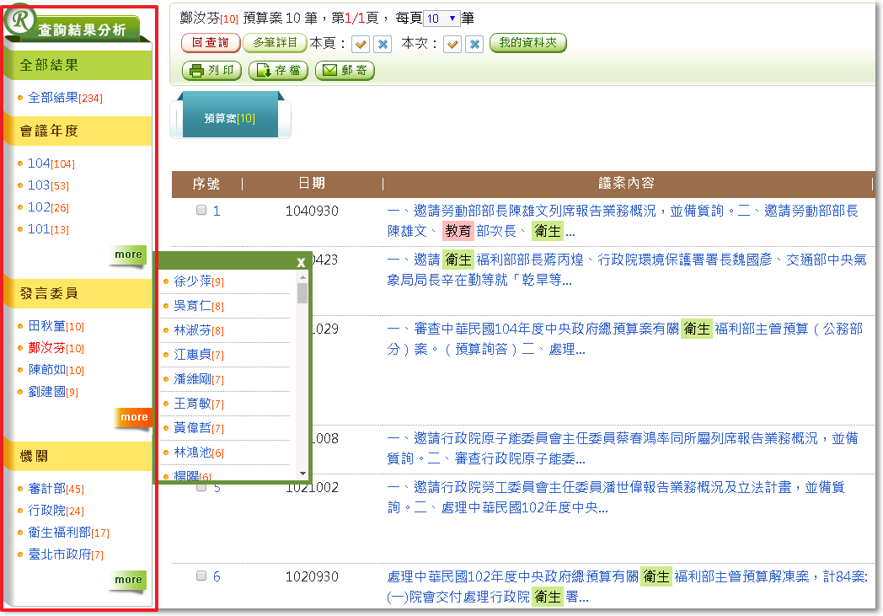Tick the checkbox for record 1
Image resolution: width=883 pixels, height=616 pixels.
(201, 211)
